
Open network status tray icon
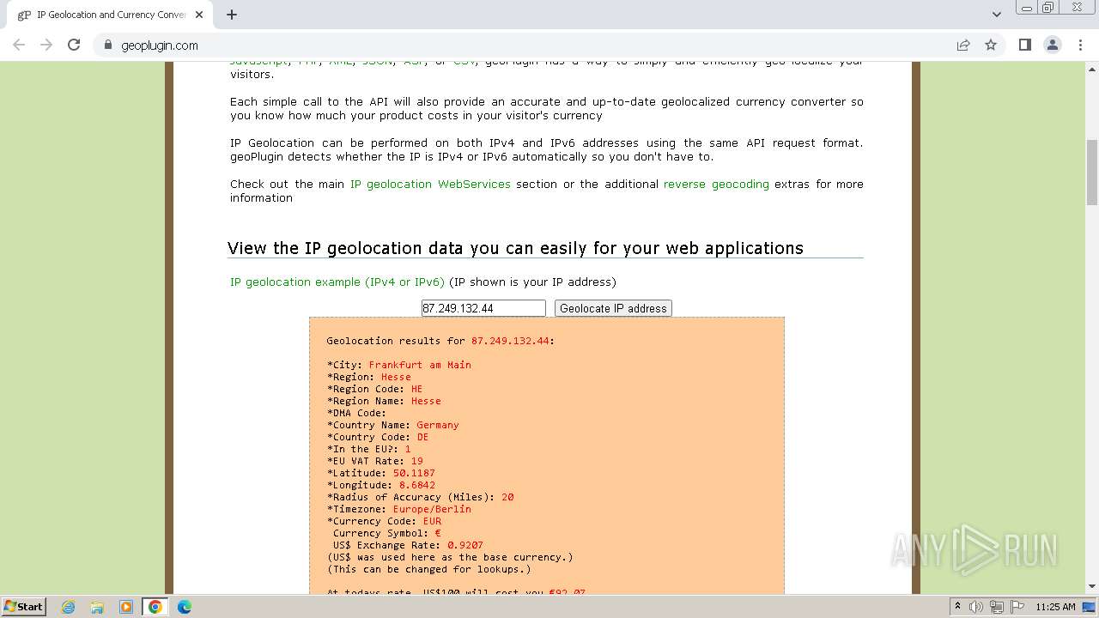pyautogui.click(x=996, y=607)
